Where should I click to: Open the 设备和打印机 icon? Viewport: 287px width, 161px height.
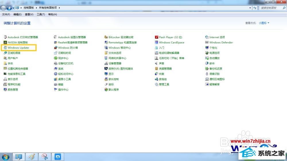tap(55, 63)
